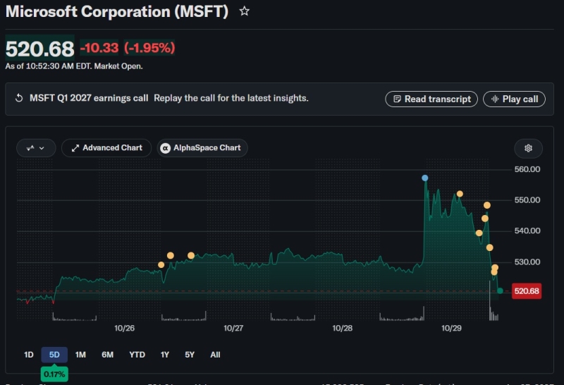Select the 1Y time range
This screenshot has height=385, width=564.
(165, 355)
